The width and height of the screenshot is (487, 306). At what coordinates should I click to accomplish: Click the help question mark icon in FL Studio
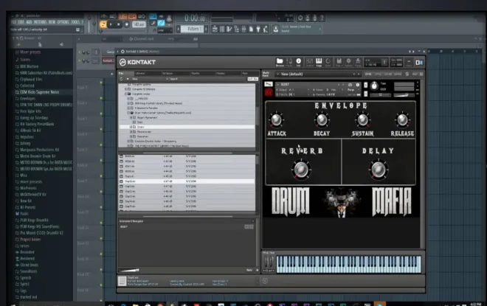pyautogui.click(x=322, y=18)
